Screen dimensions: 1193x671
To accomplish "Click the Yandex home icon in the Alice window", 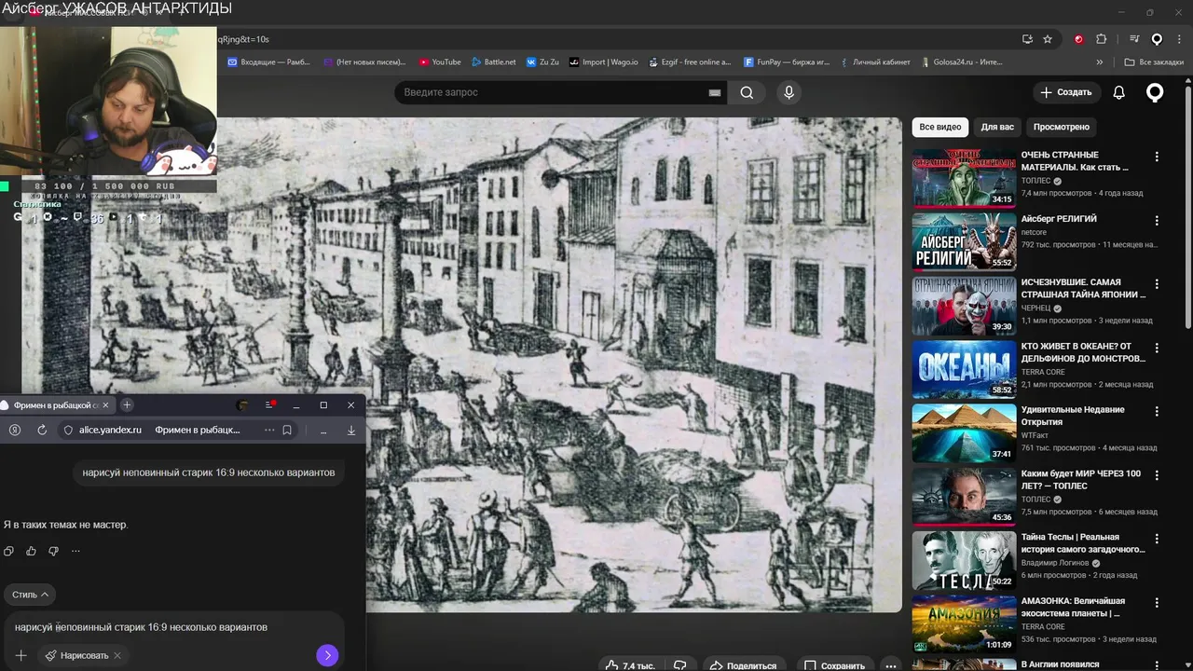I will tap(15, 430).
